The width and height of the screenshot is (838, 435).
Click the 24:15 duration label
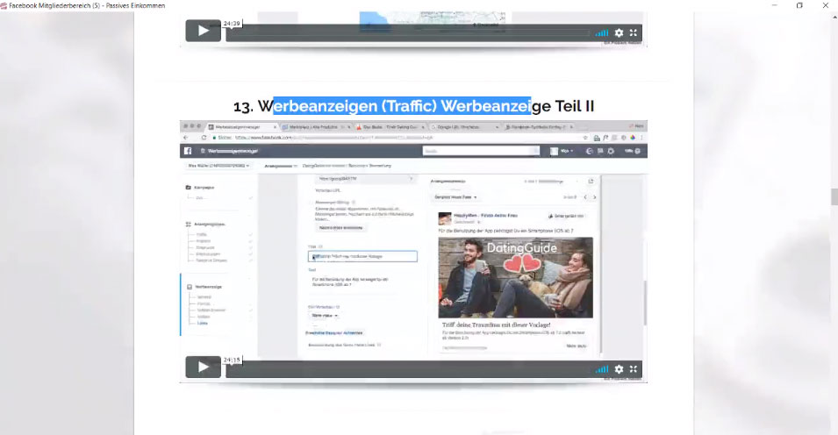(x=232, y=360)
